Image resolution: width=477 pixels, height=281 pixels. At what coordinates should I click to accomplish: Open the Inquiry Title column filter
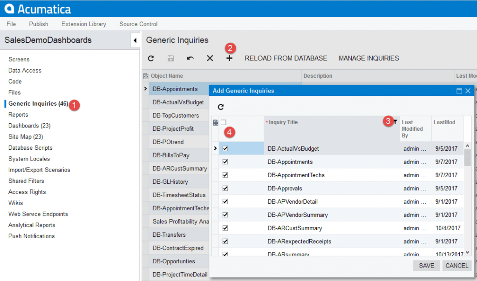pyautogui.click(x=395, y=122)
